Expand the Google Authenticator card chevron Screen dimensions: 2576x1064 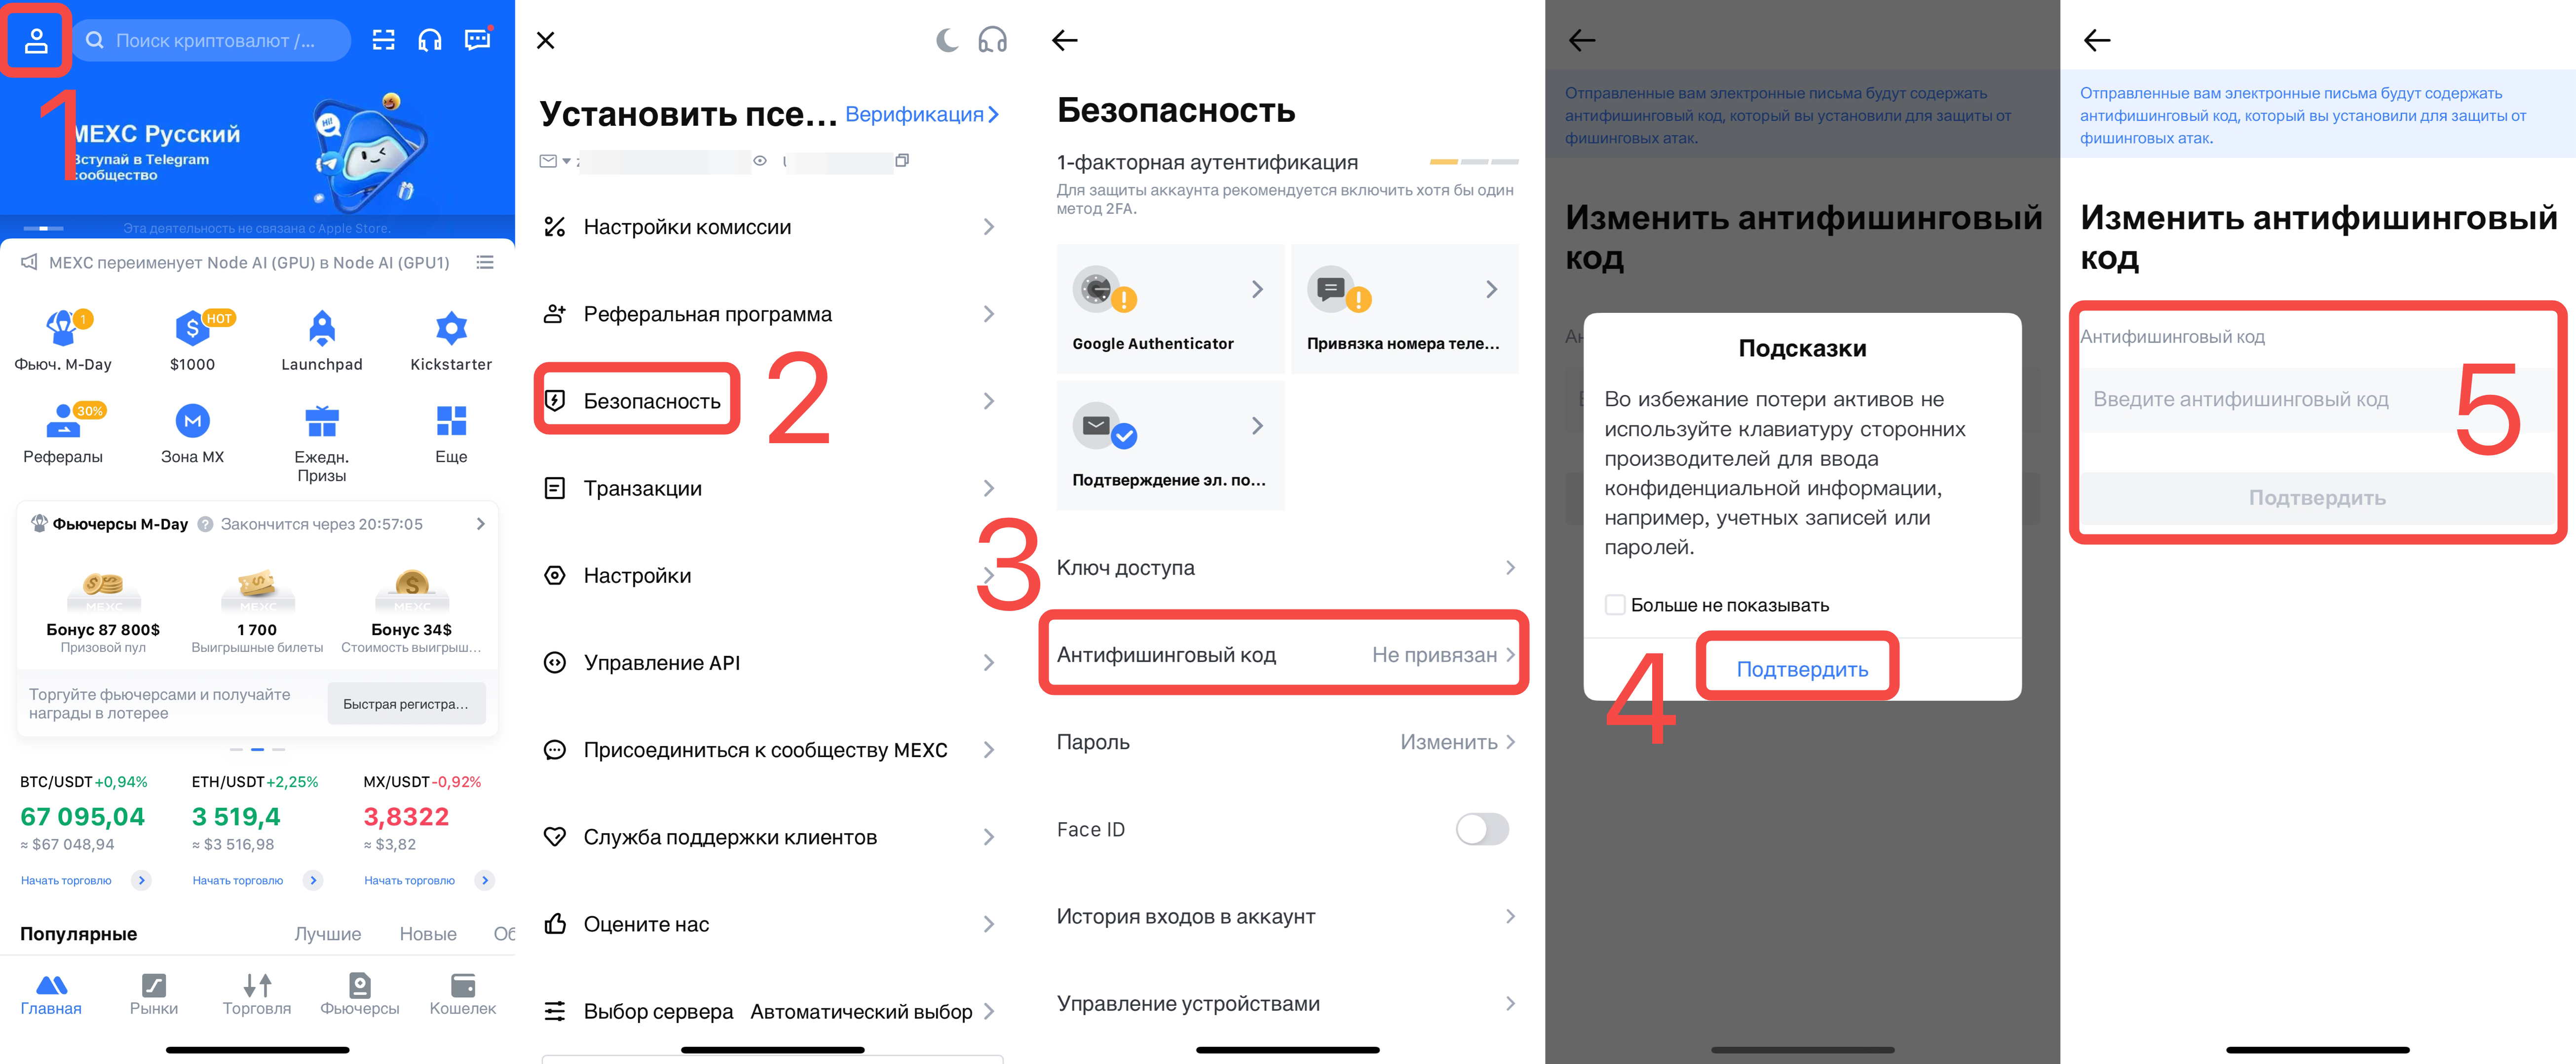click(1257, 290)
